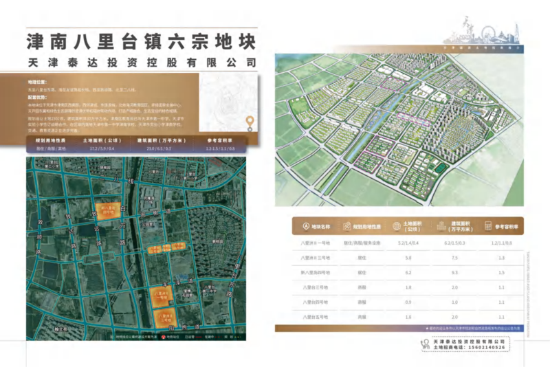Click land area 0.9 in 八里台四号地 row
Viewport: 550px width, 367px height.
tap(408, 302)
